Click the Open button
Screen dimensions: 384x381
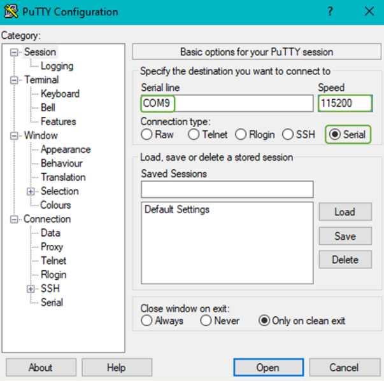coord(268,367)
